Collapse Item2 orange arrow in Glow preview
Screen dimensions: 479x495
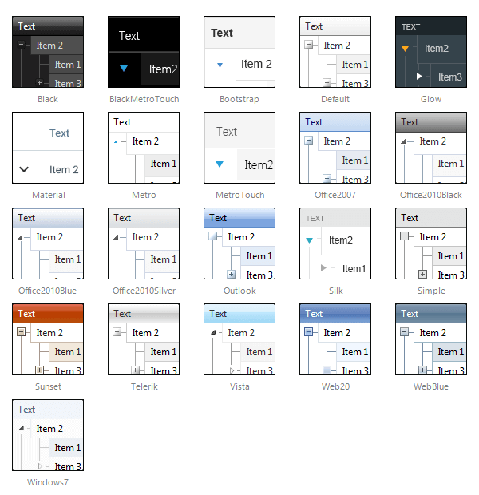(405, 49)
